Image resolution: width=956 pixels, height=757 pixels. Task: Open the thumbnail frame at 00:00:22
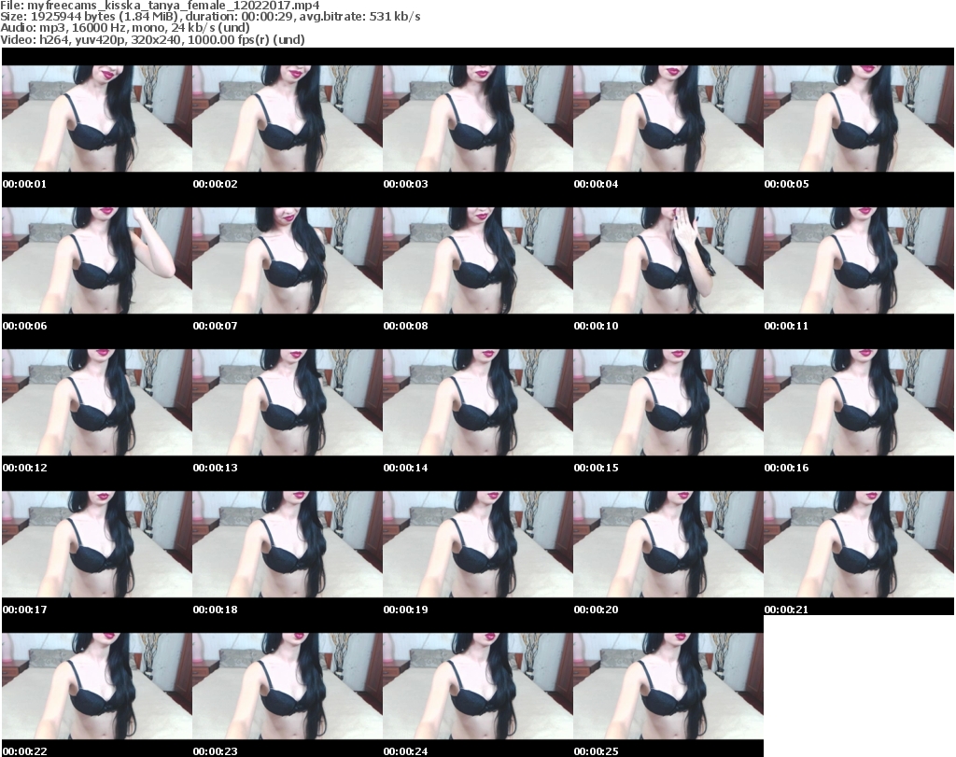(97, 686)
